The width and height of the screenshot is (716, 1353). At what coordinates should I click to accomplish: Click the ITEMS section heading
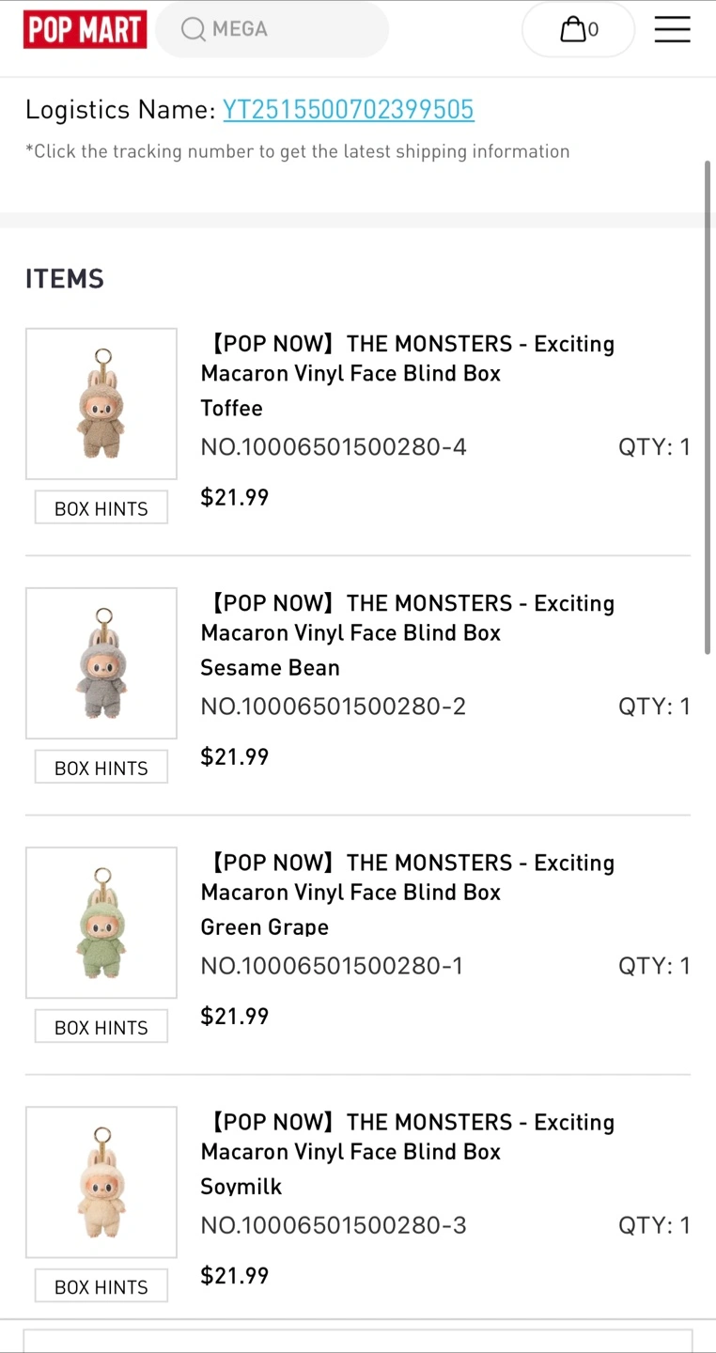pos(65,279)
